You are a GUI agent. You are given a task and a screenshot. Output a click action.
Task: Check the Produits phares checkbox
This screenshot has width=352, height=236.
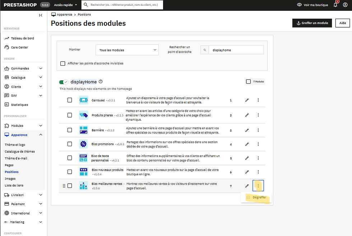click(x=70, y=115)
